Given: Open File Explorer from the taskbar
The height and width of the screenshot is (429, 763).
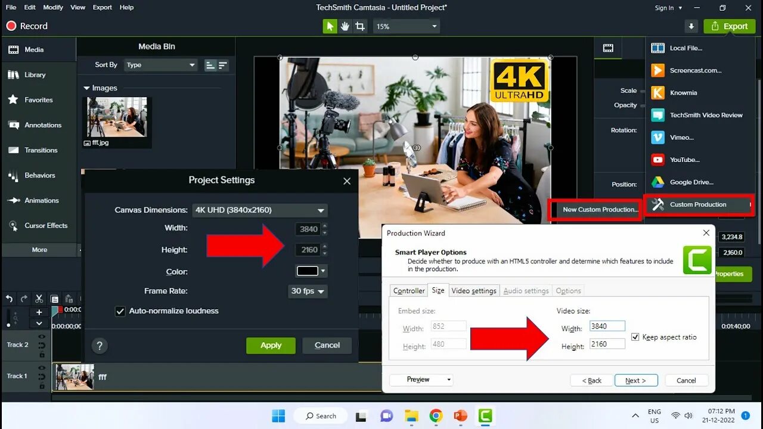Looking at the screenshot, I should pos(411,416).
